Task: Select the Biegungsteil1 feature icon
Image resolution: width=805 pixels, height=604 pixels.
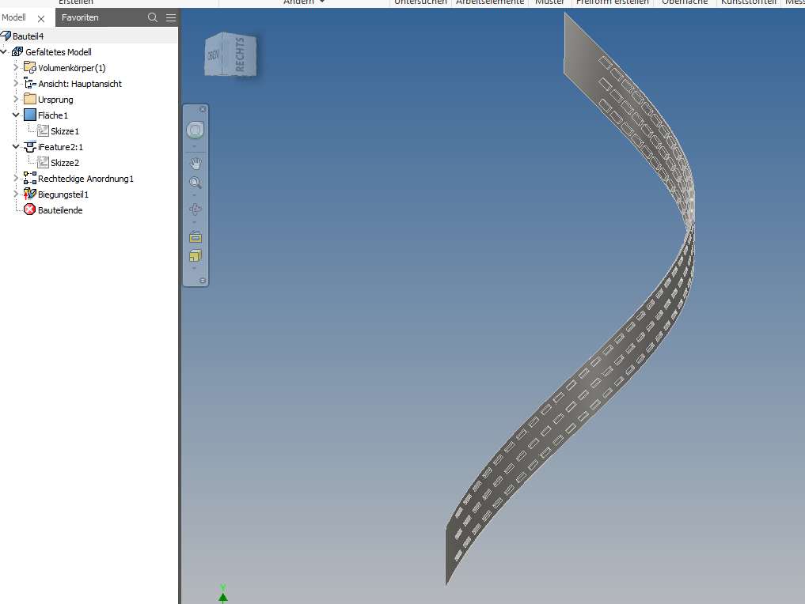Action: pos(28,194)
